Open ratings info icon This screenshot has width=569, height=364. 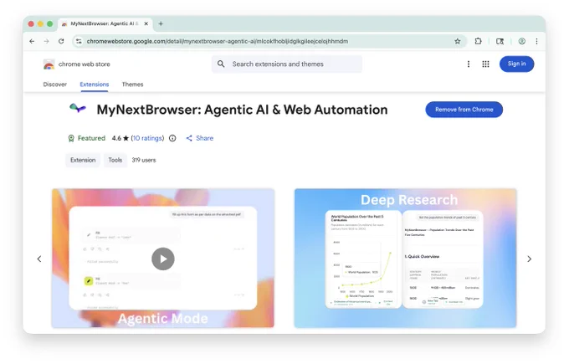click(x=172, y=138)
